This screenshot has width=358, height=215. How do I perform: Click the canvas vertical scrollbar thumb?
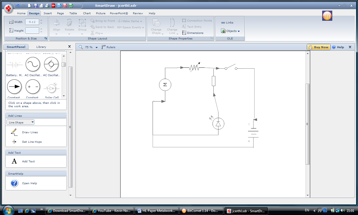[308, 124]
